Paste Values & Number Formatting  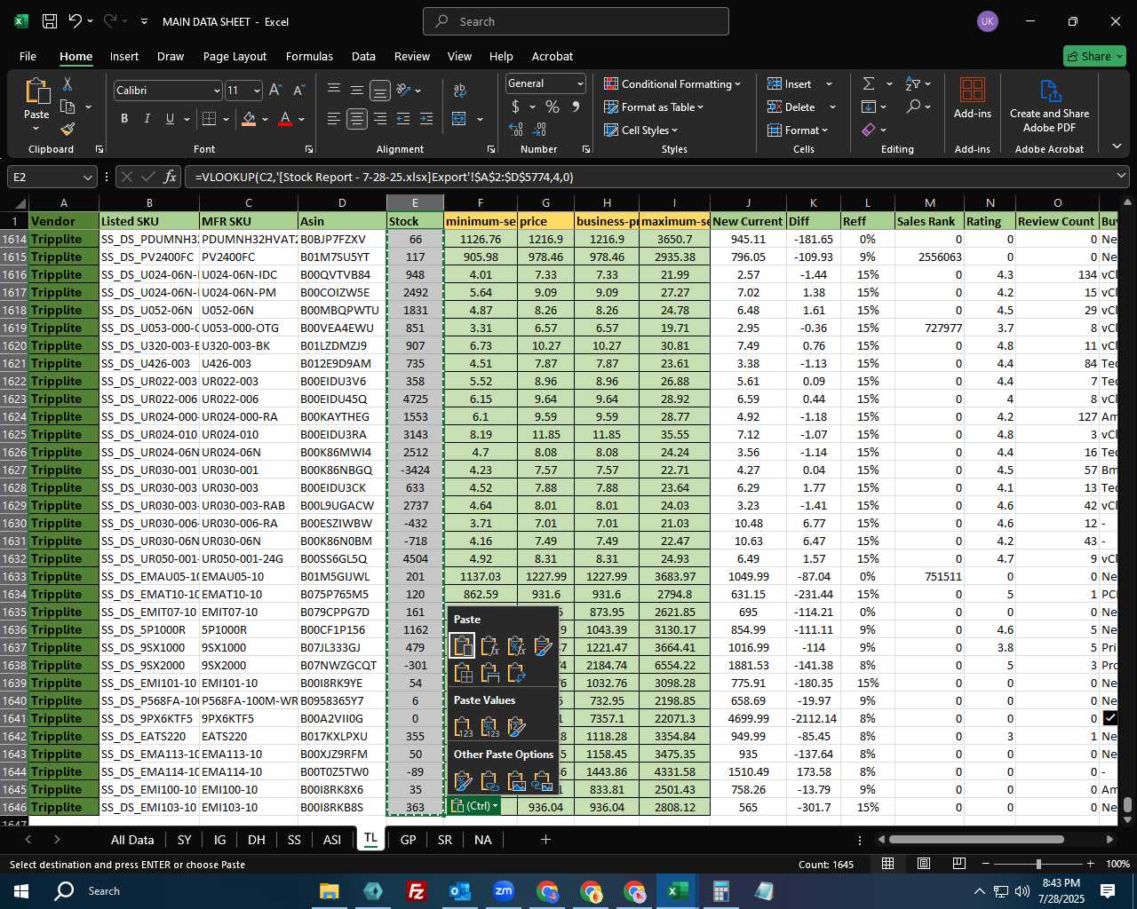pyautogui.click(x=489, y=728)
